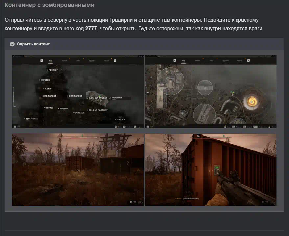Select the Journal tab in satellite map image
This screenshot has height=236, width=289.
point(198,60)
